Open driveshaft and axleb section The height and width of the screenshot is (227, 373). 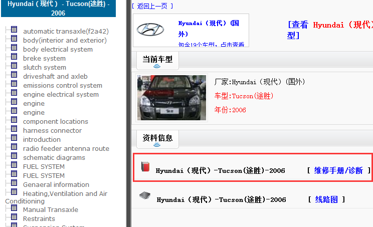pyautogui.click(x=55, y=77)
